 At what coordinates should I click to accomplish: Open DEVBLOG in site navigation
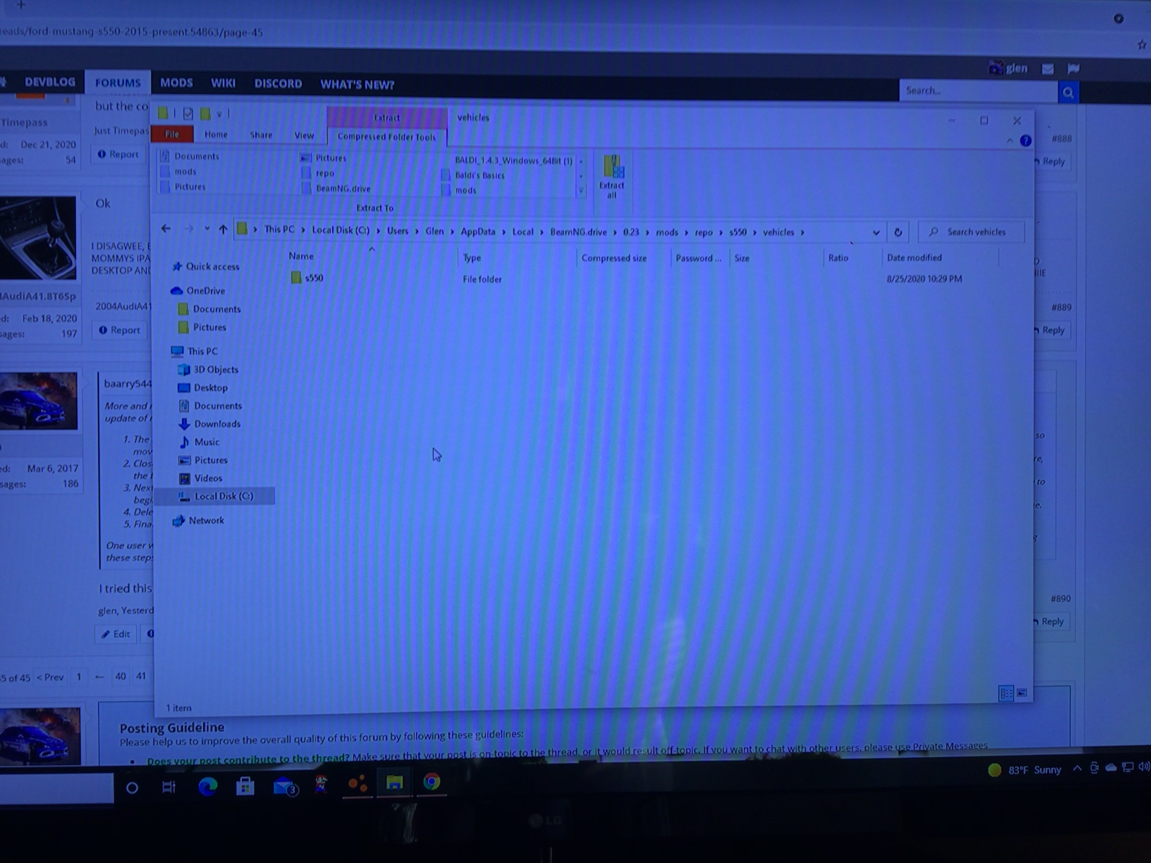pyautogui.click(x=50, y=82)
